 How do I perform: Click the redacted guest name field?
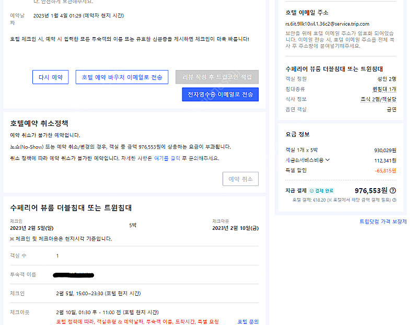point(74,275)
